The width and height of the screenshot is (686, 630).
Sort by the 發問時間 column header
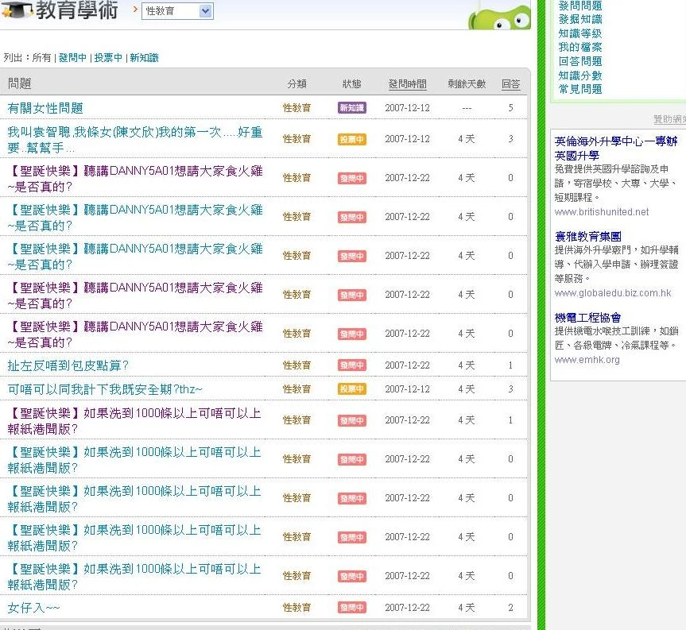(x=407, y=83)
